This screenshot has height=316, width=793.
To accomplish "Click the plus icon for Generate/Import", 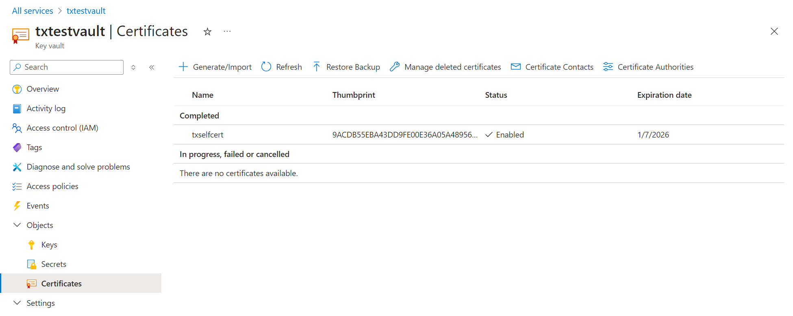I will 183,67.
